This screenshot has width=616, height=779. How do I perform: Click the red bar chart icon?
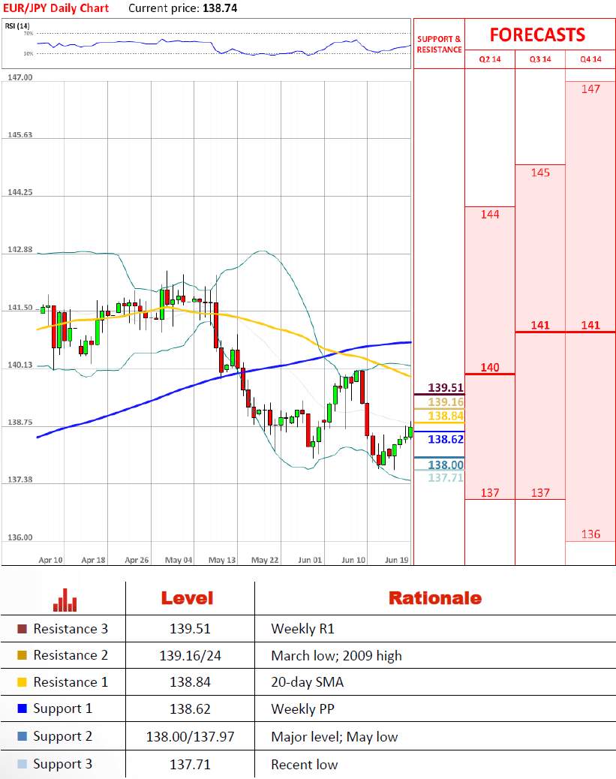click(65, 600)
